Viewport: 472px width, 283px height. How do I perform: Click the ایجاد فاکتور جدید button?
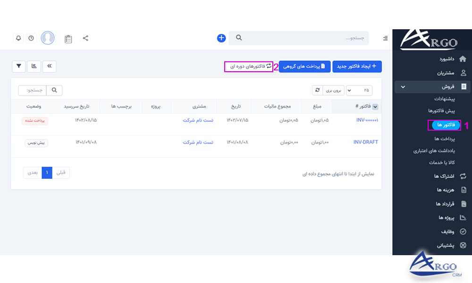pos(357,67)
